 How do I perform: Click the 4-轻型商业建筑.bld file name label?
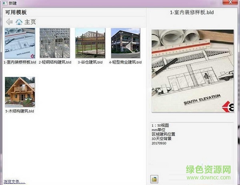(125, 62)
